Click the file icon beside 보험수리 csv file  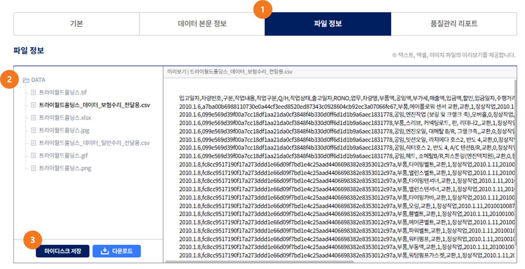[x=33, y=105]
